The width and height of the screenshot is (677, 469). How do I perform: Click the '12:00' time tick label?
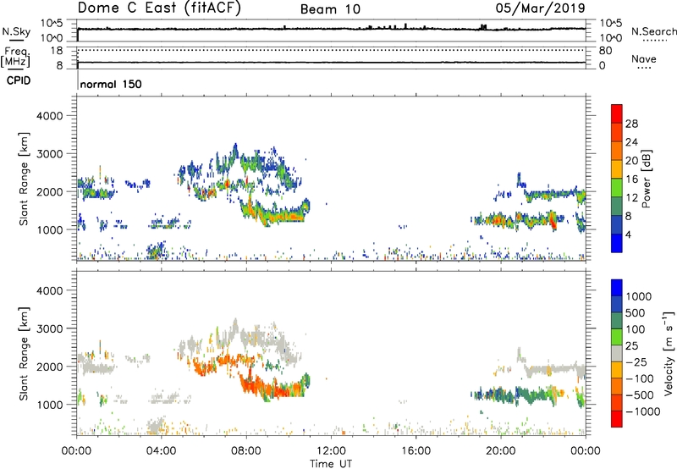pyautogui.click(x=331, y=451)
